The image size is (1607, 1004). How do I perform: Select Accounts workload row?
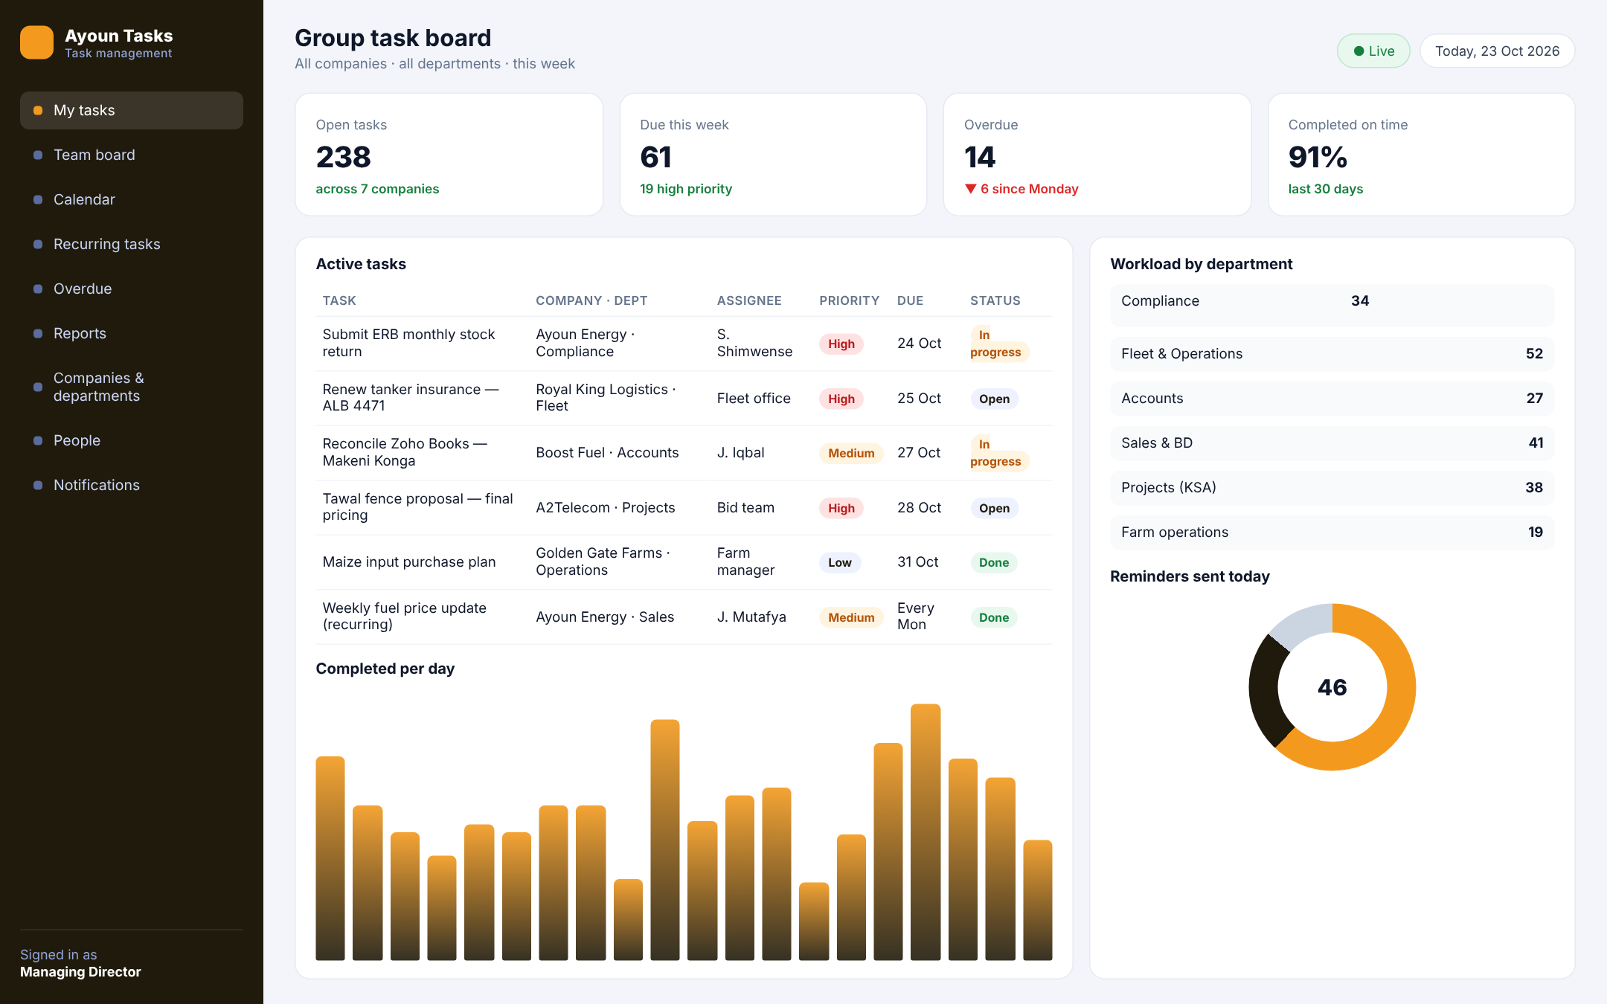pyautogui.click(x=1332, y=399)
